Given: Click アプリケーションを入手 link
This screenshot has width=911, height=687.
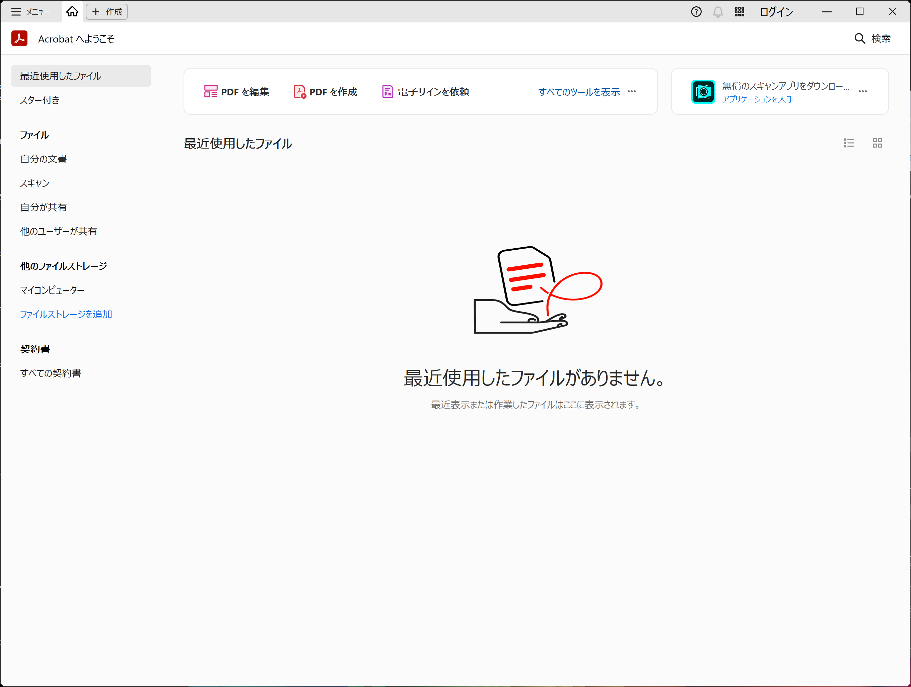Looking at the screenshot, I should point(758,99).
